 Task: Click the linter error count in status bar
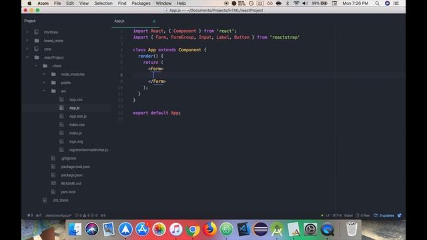pyautogui.click(x=30, y=215)
